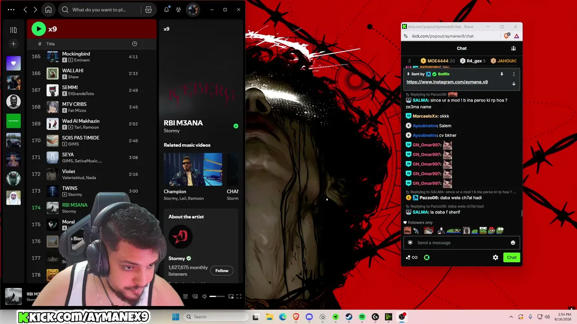The height and width of the screenshot is (324, 577).
Task: Expand Your Library in Spotify sidebar
Action: (14, 30)
